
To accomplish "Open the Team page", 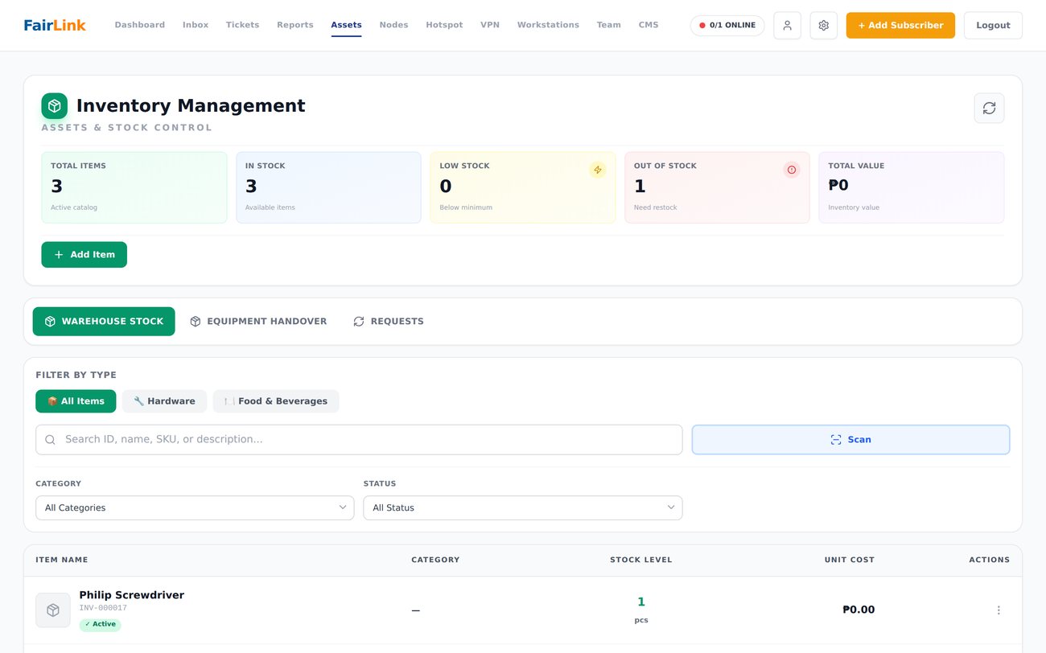I will point(608,25).
